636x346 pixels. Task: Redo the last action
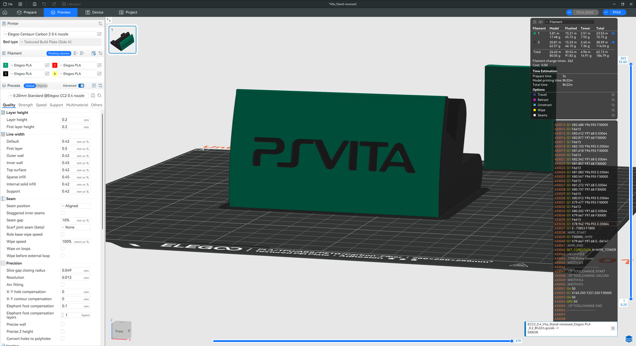[54, 4]
